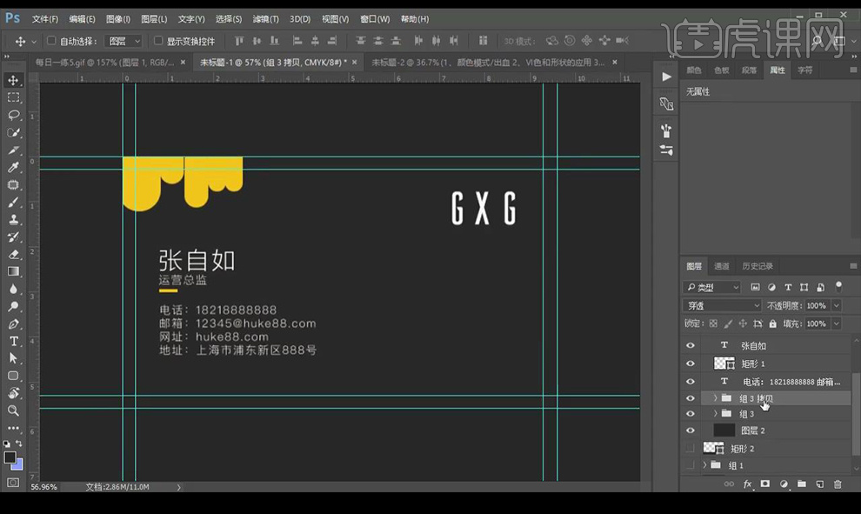Add a layer mask
861x514 pixels.
pyautogui.click(x=765, y=484)
